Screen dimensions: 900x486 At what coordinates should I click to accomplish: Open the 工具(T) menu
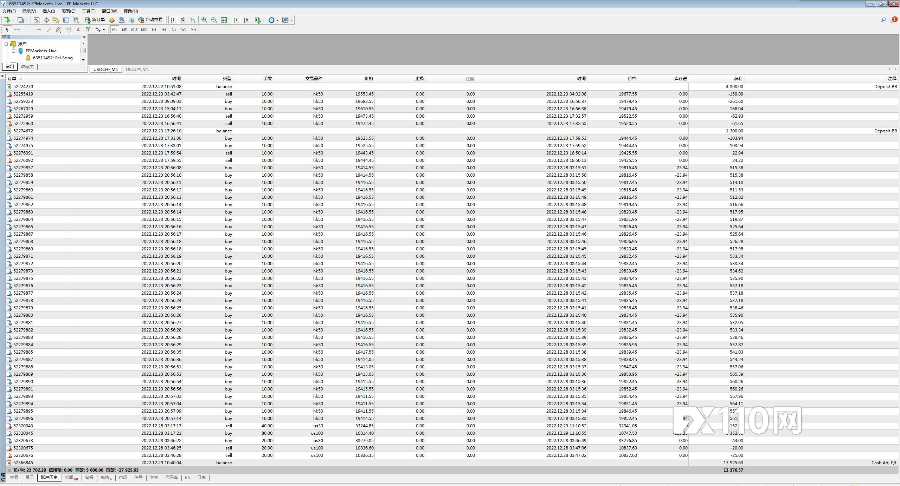(x=89, y=11)
